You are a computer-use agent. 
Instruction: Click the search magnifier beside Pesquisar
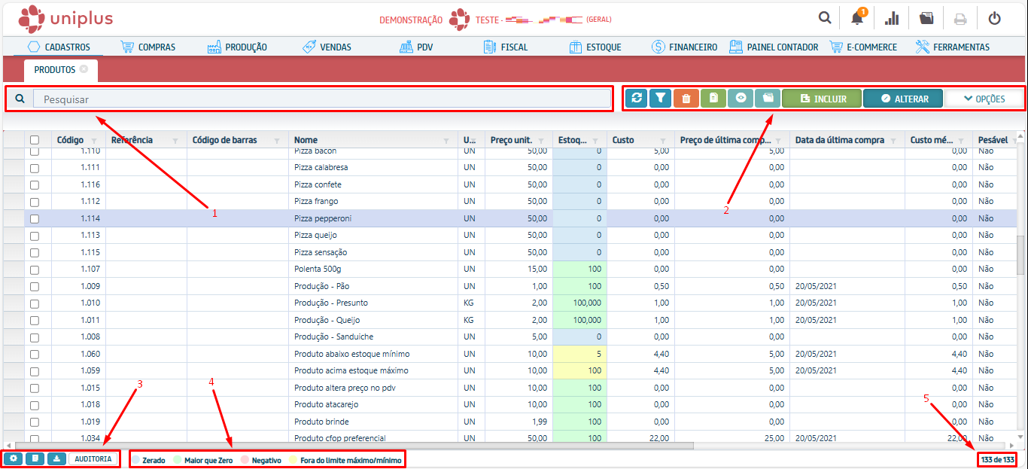pyautogui.click(x=20, y=99)
